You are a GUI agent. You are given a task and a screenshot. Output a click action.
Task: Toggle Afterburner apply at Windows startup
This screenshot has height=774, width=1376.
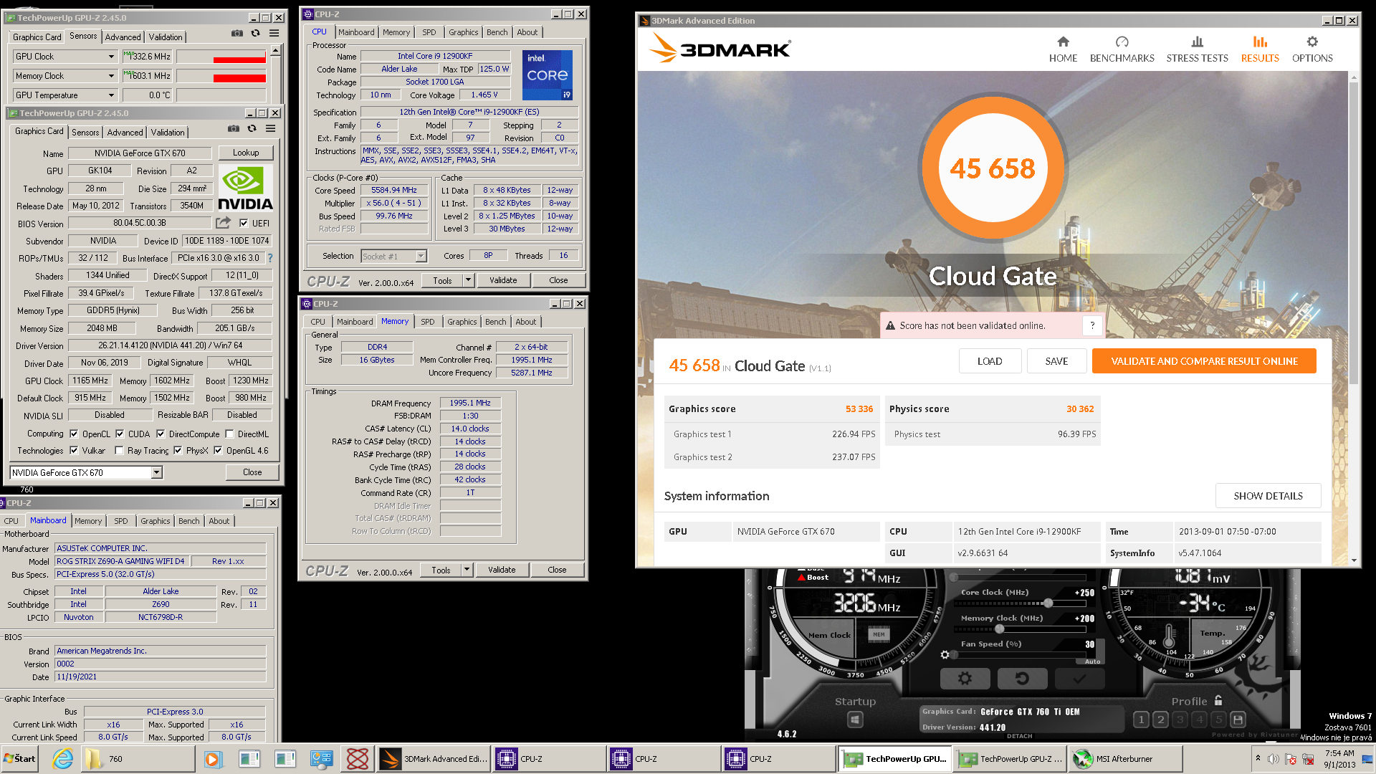tap(855, 719)
